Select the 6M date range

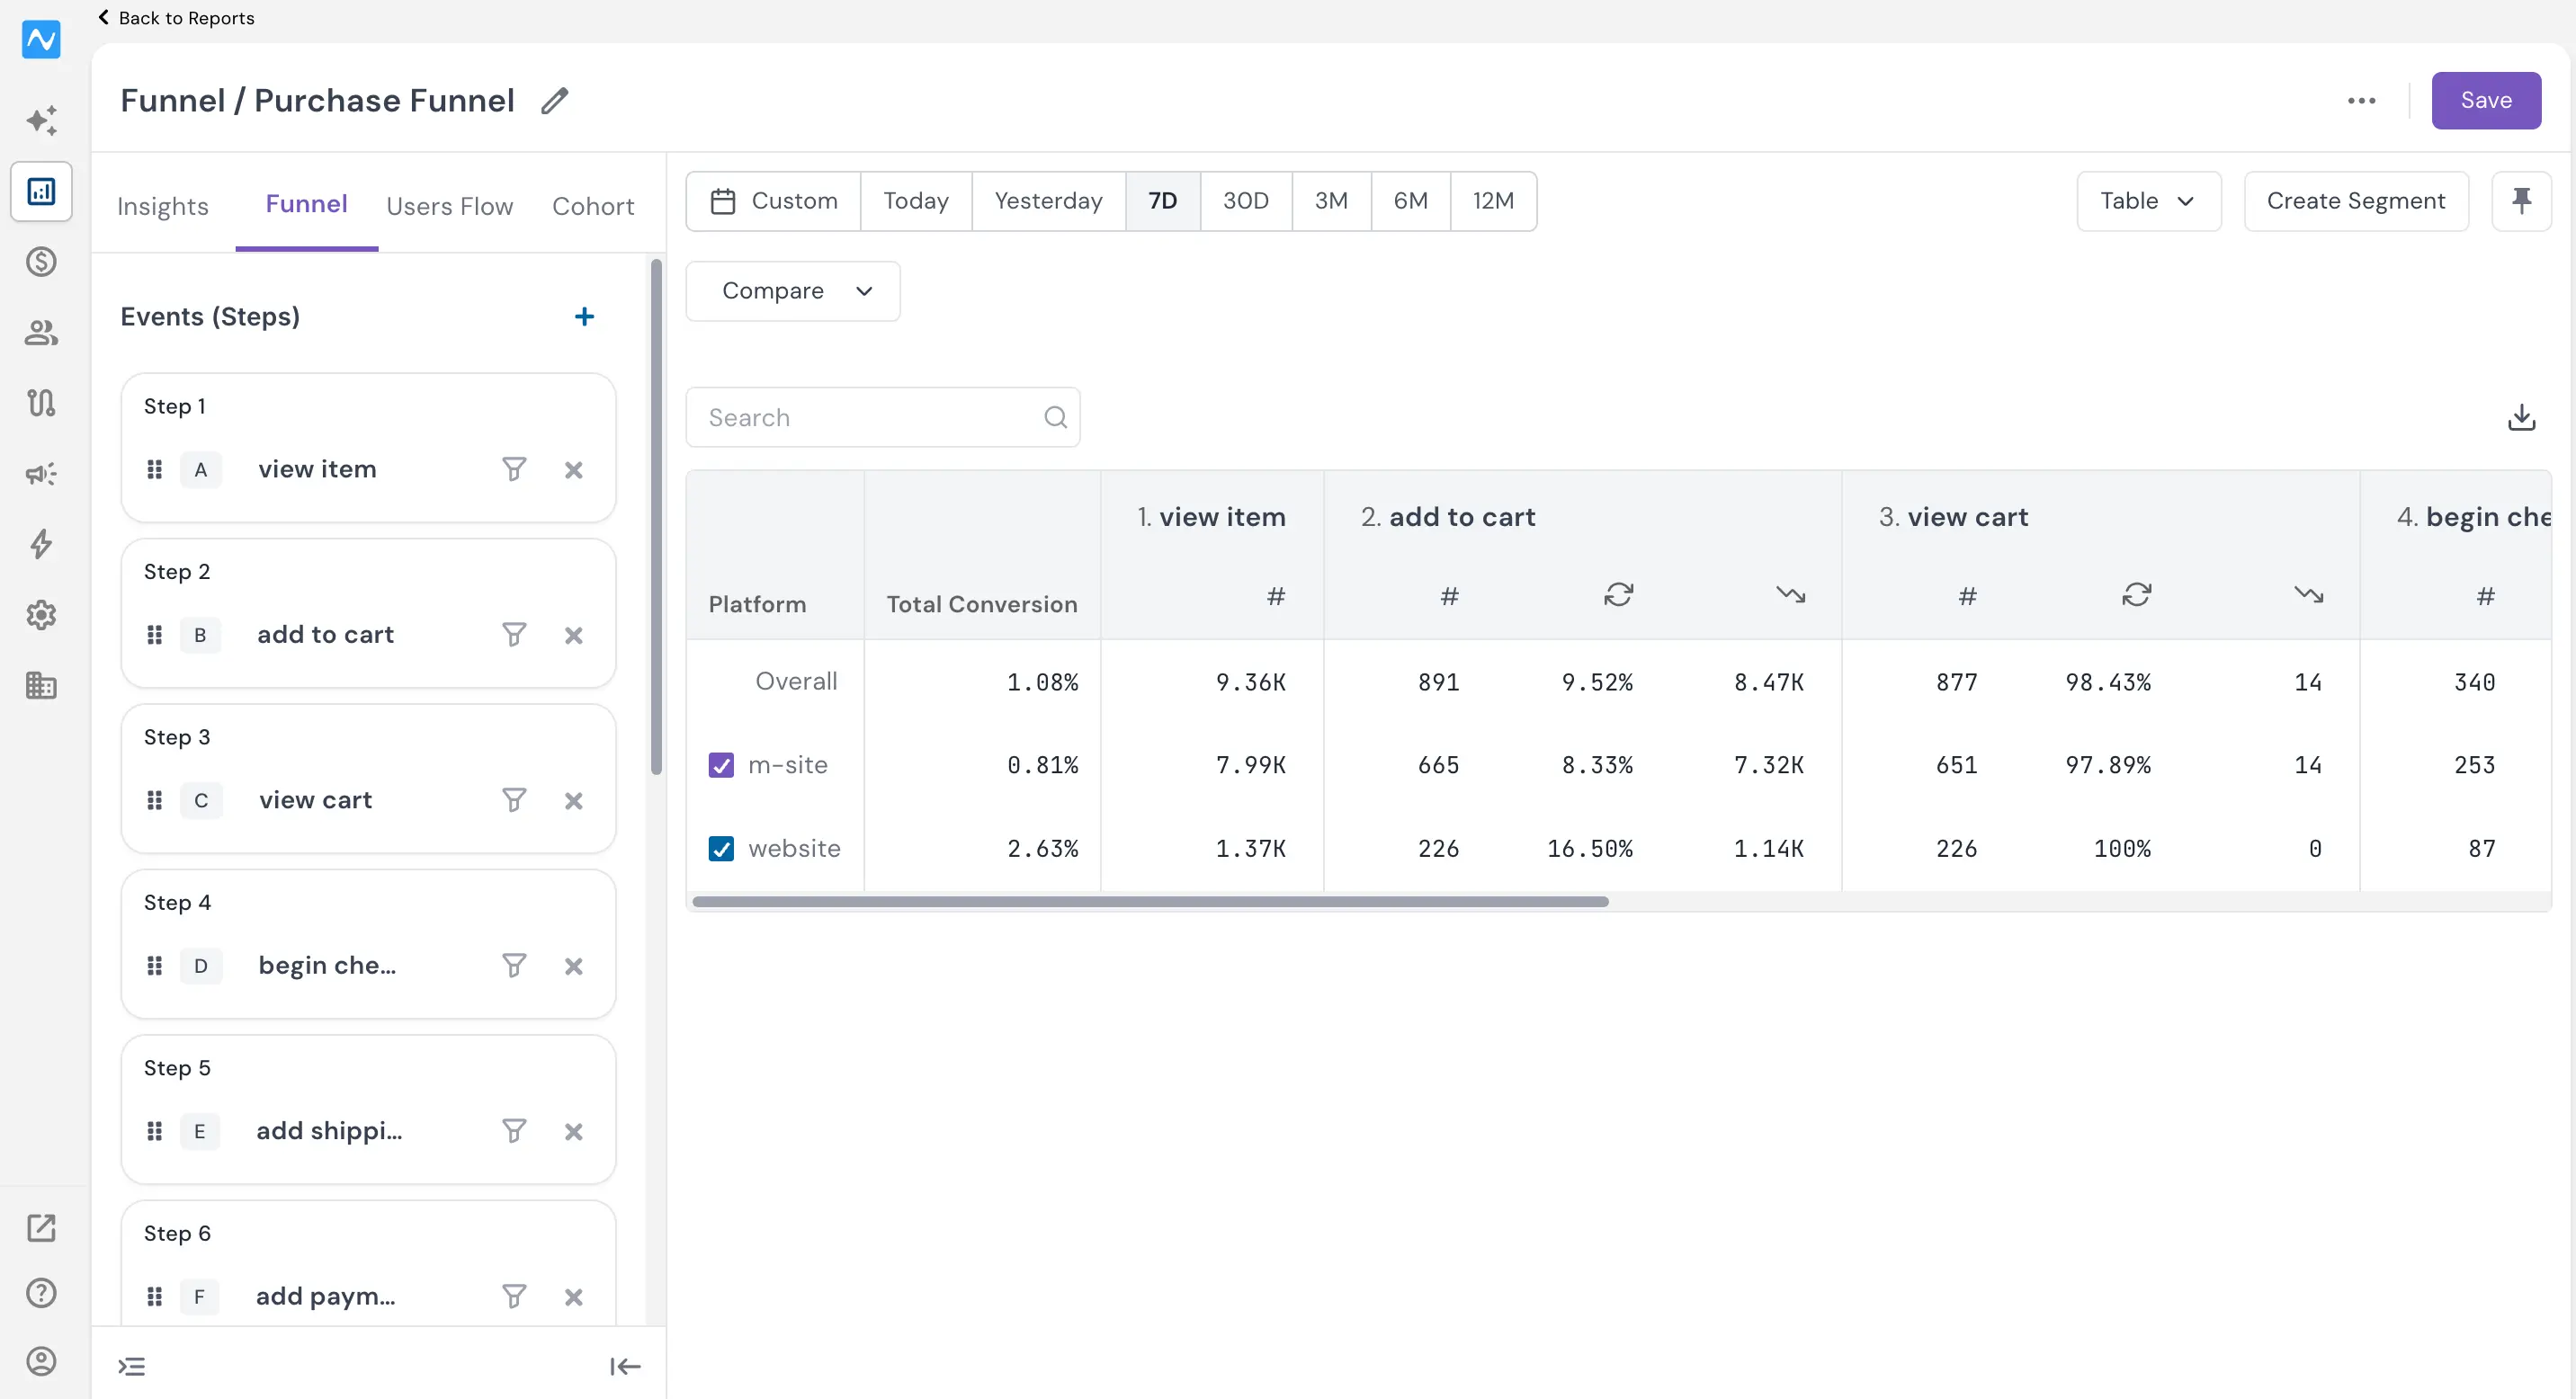[1411, 200]
